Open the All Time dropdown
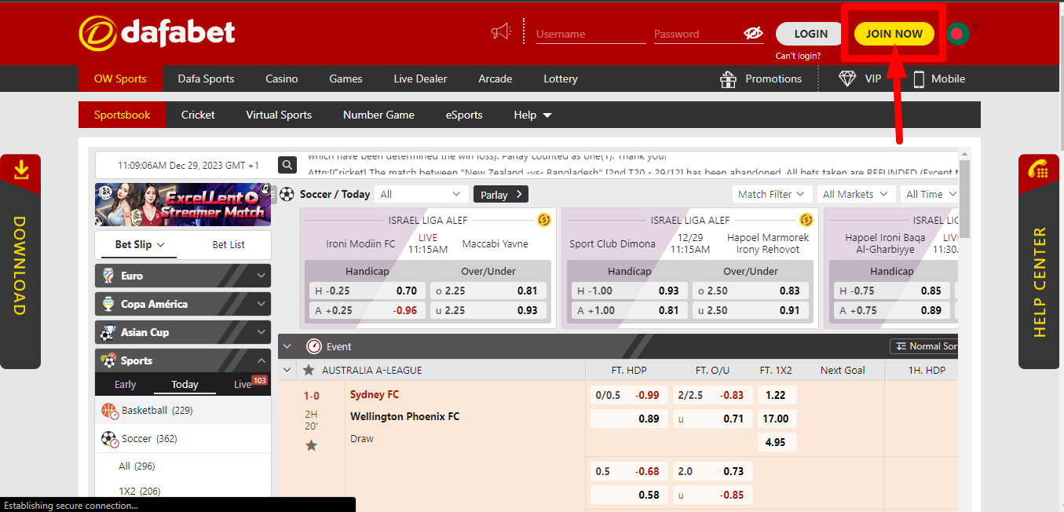 pyautogui.click(x=931, y=194)
